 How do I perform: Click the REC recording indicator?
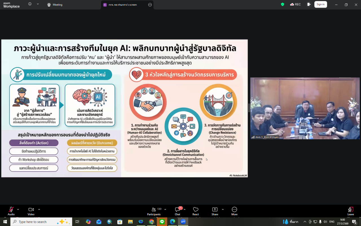295,4
